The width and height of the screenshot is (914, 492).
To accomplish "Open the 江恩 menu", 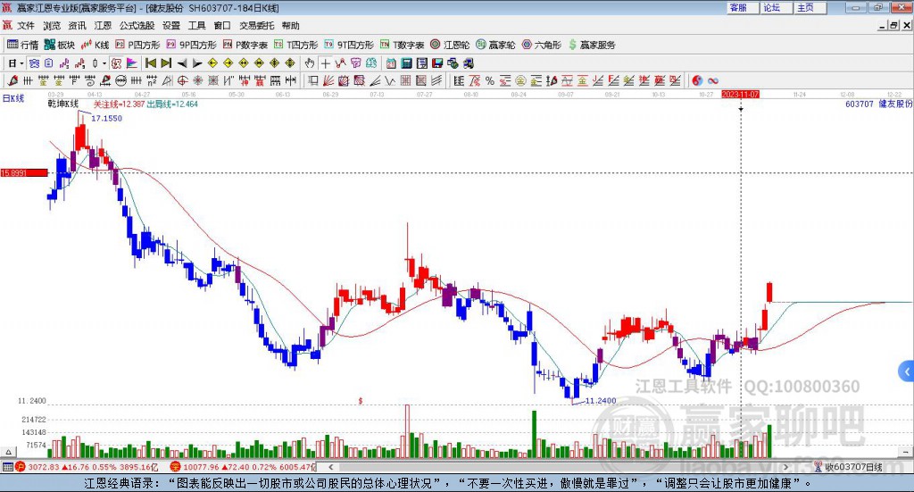I will click(x=103, y=25).
